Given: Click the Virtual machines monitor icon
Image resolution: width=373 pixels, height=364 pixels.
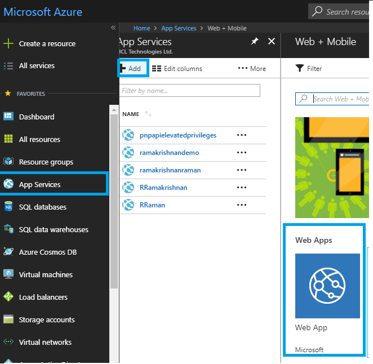Looking at the screenshot, I should (8, 274).
